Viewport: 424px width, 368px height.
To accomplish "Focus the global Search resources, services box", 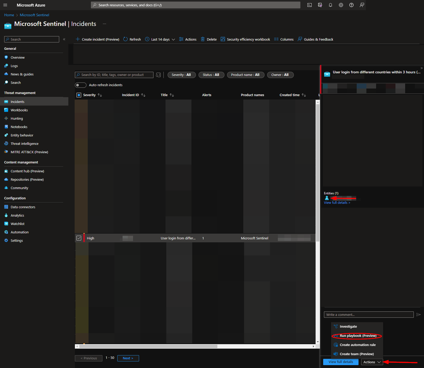I will pyautogui.click(x=196, y=5).
